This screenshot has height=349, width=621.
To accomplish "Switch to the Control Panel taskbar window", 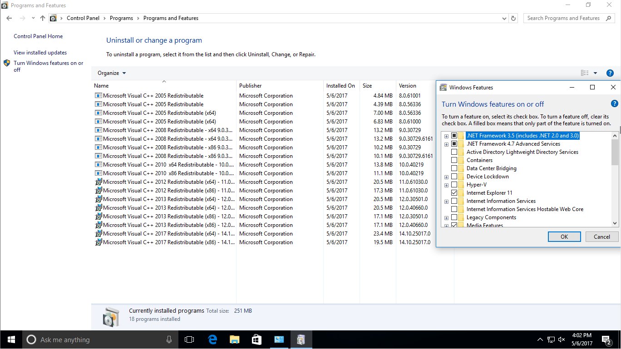I will 279,339.
